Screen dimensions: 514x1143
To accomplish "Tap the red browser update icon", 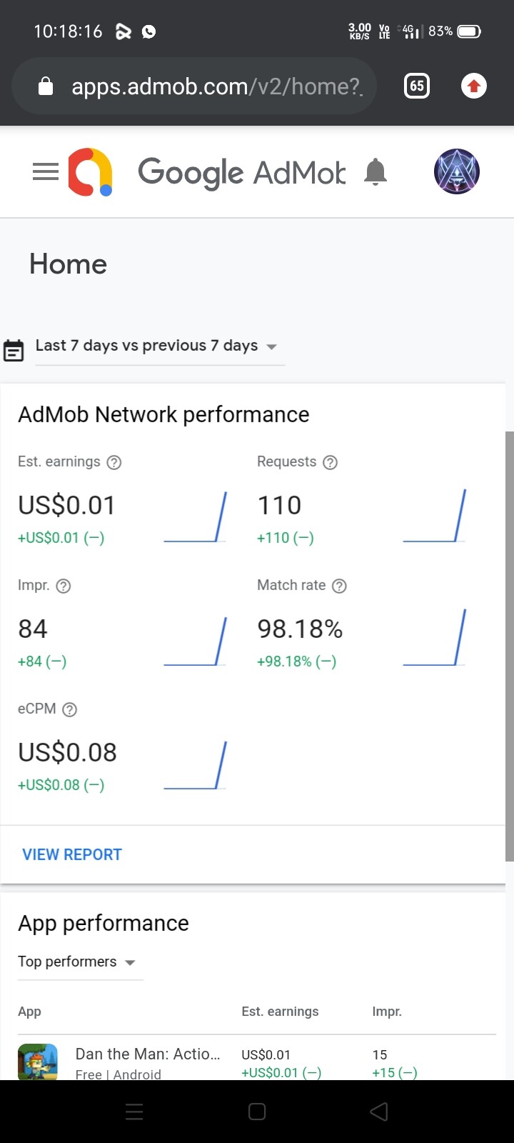I will (473, 86).
